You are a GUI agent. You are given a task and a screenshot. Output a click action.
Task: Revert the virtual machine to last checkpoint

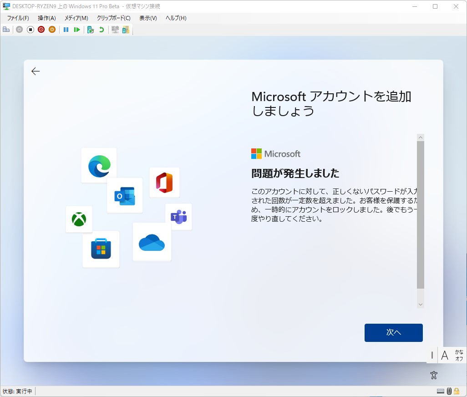[x=100, y=29]
